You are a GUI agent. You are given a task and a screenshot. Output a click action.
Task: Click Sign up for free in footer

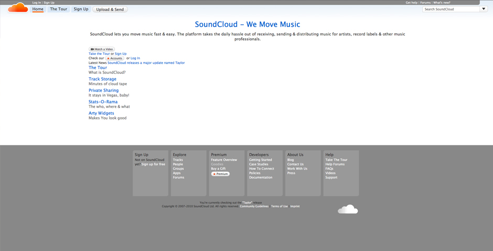point(153,164)
